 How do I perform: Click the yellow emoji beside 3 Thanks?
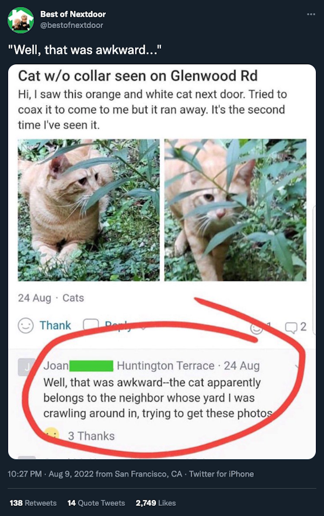(52, 435)
